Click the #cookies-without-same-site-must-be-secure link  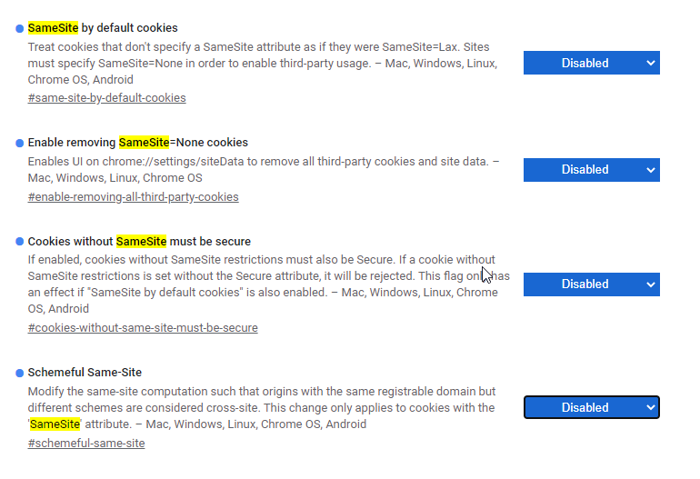point(143,327)
